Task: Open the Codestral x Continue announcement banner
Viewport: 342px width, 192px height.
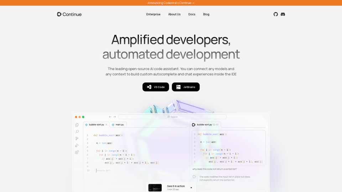Action: pyautogui.click(x=171, y=3)
